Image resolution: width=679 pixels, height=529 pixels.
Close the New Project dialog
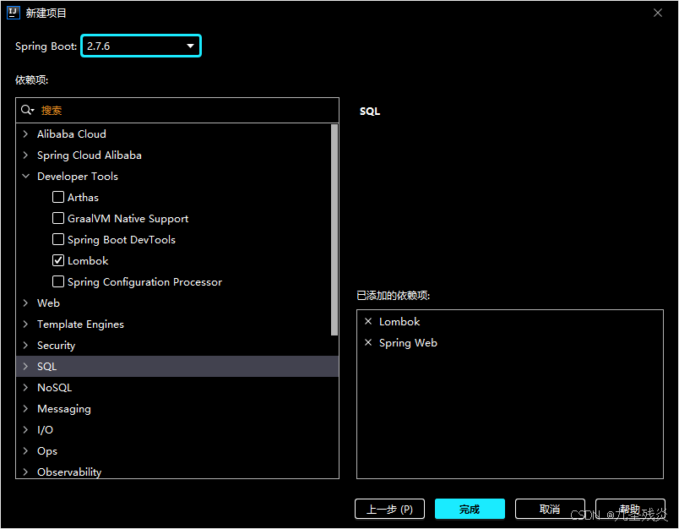[657, 13]
